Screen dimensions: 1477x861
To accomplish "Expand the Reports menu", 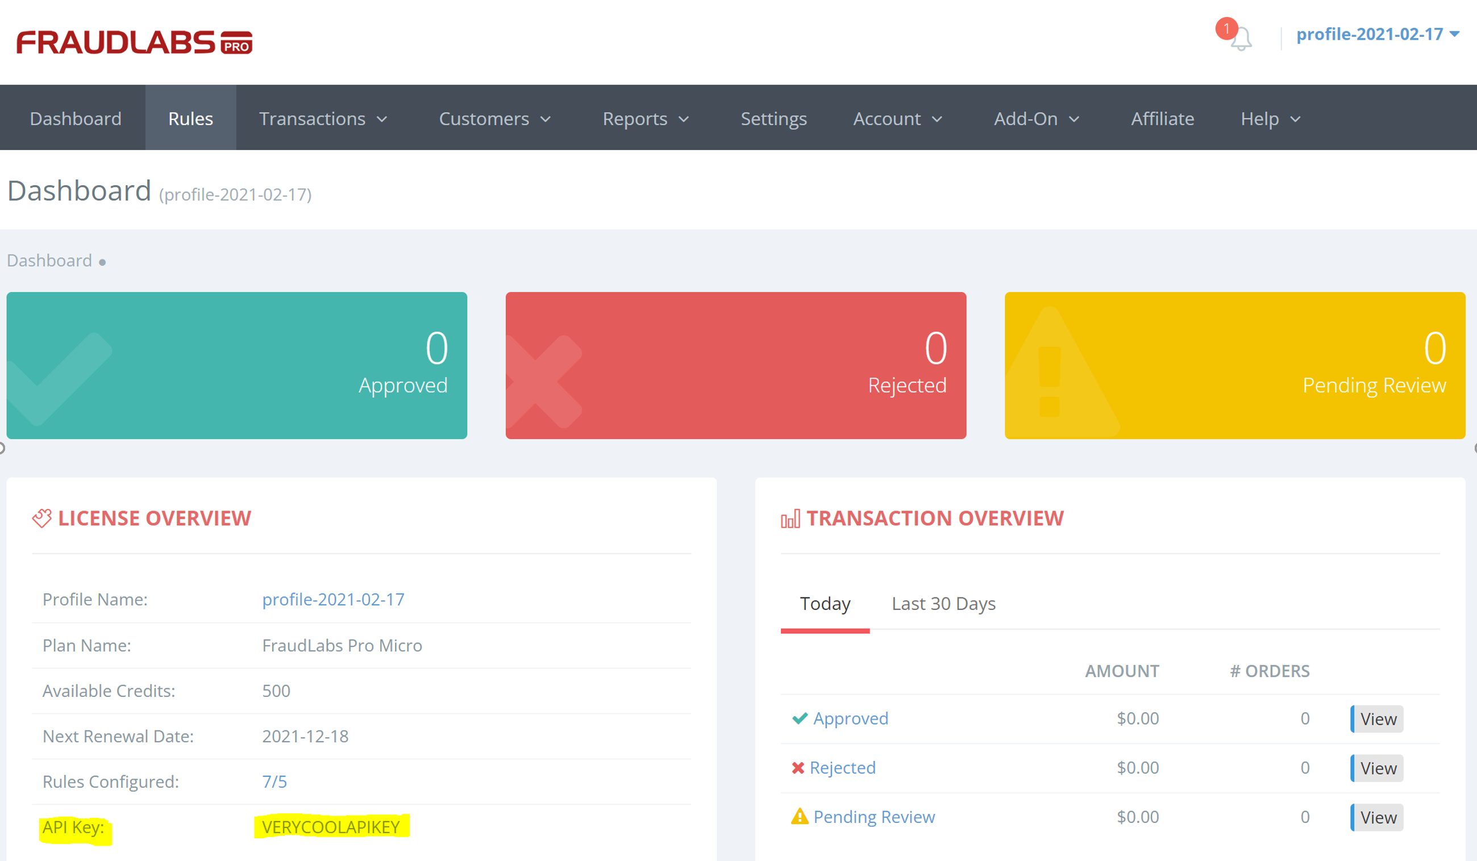I will (x=646, y=118).
